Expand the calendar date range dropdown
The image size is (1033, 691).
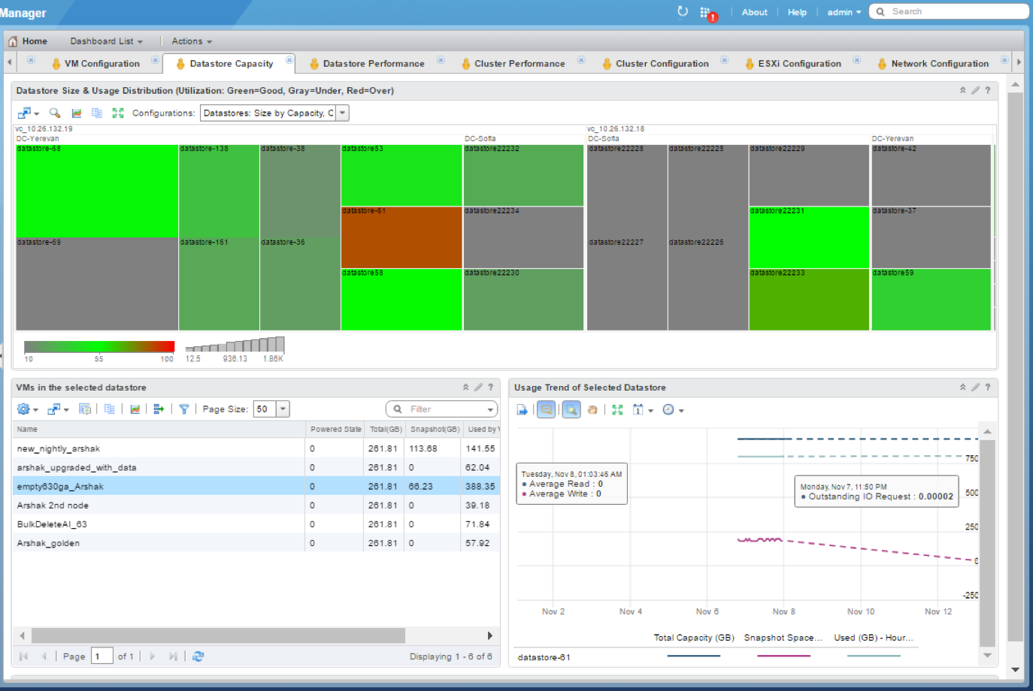(650, 409)
